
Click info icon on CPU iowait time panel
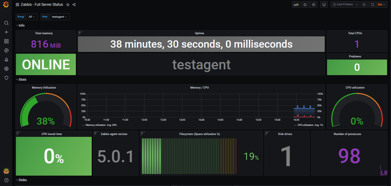click(x=17, y=133)
